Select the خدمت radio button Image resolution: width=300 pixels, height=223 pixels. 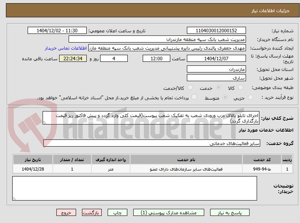[218, 87]
